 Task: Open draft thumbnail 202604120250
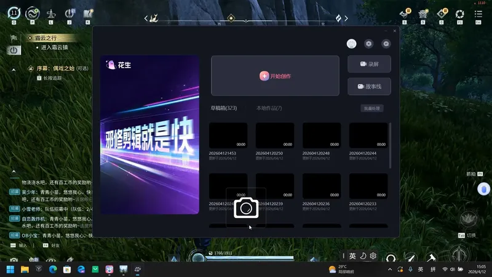pos(275,135)
